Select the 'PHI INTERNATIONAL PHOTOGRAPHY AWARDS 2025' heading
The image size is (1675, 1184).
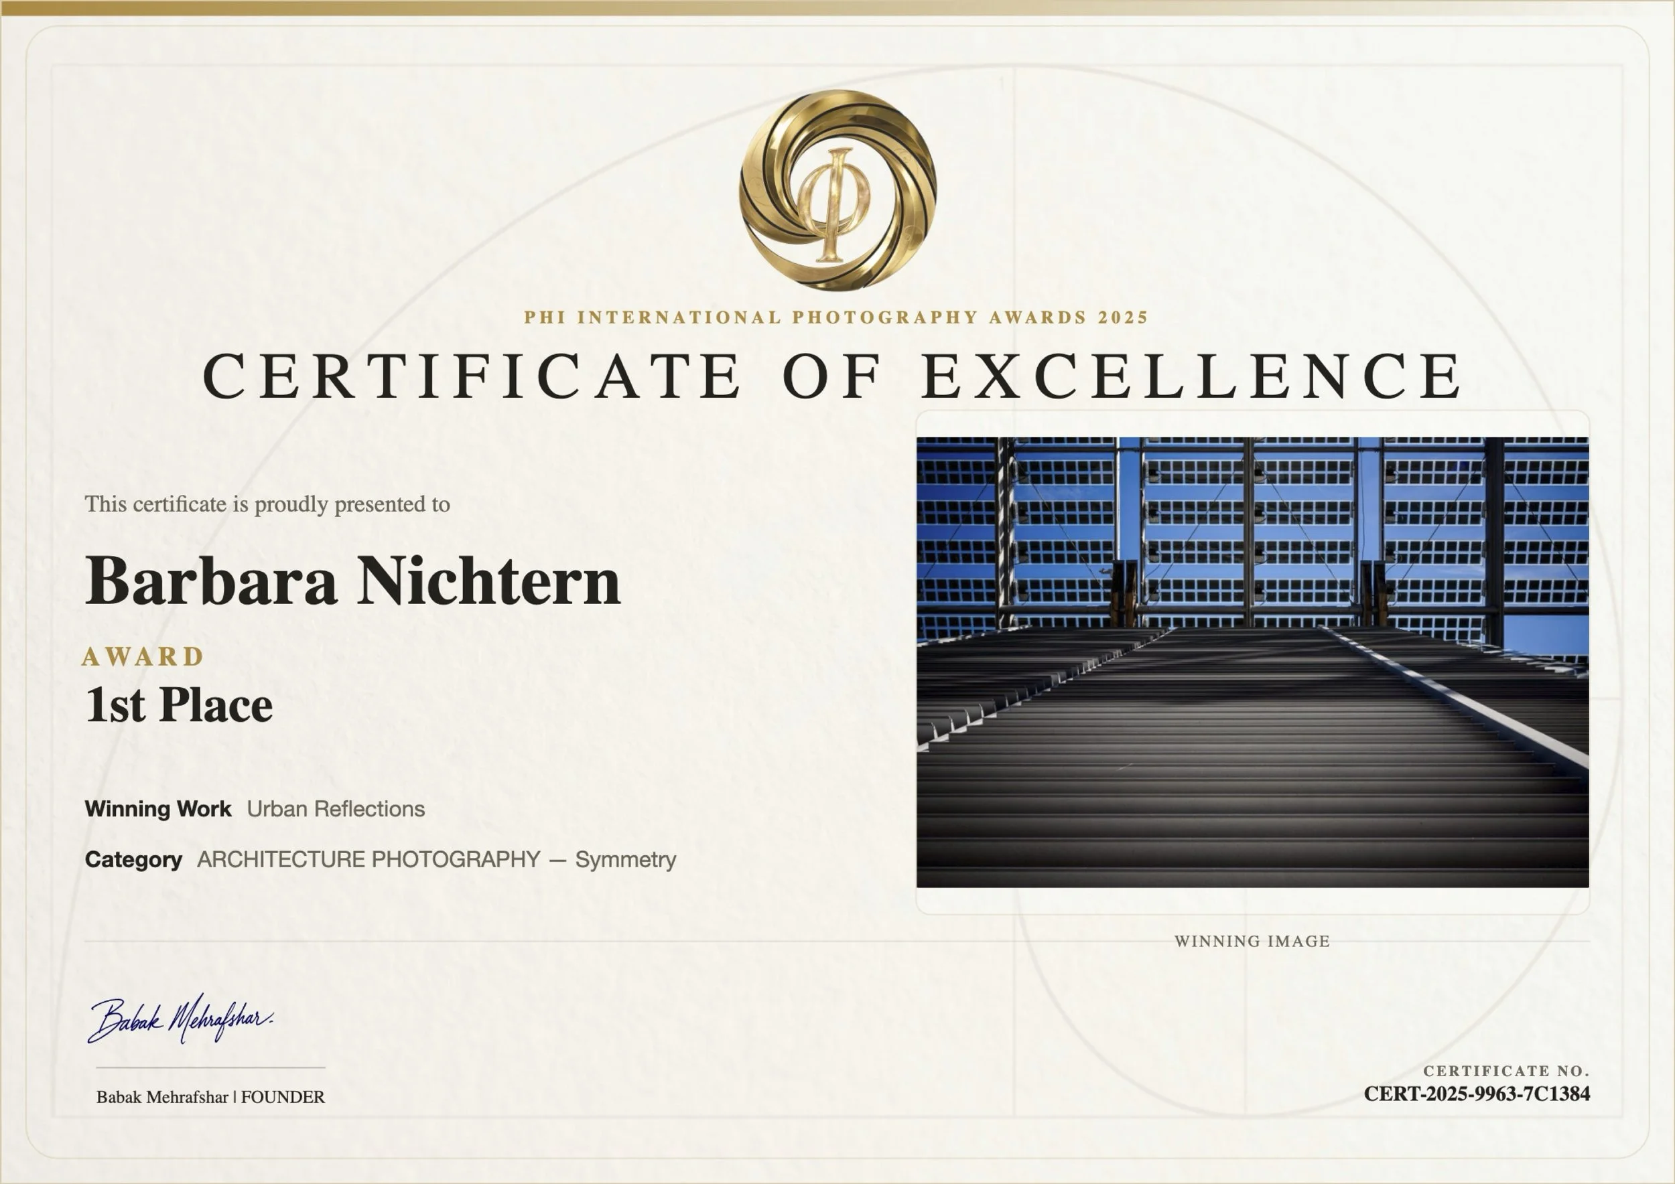pyautogui.click(x=836, y=318)
